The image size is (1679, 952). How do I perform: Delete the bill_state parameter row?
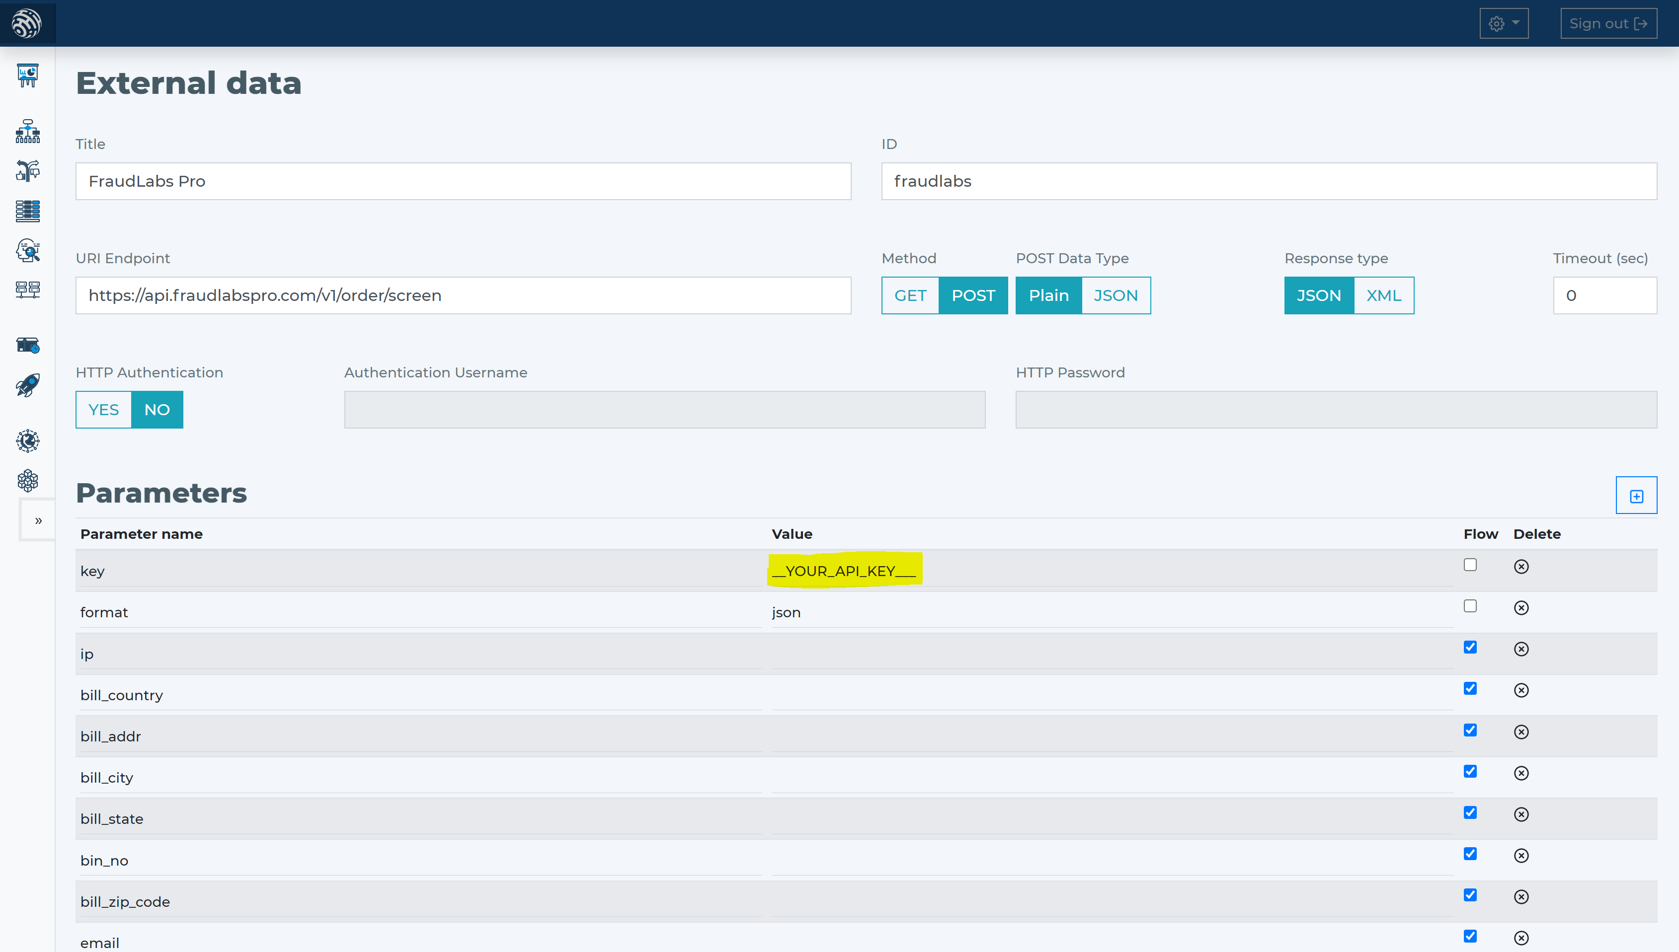1520,814
